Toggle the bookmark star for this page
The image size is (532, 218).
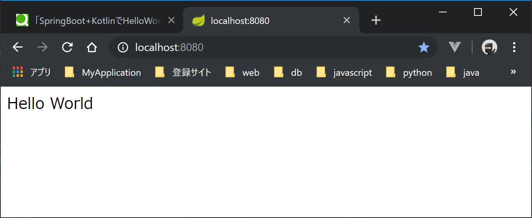(424, 47)
